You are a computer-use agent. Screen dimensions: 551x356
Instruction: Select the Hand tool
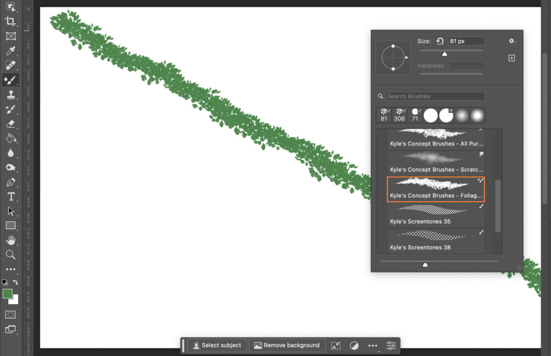pyautogui.click(x=11, y=240)
